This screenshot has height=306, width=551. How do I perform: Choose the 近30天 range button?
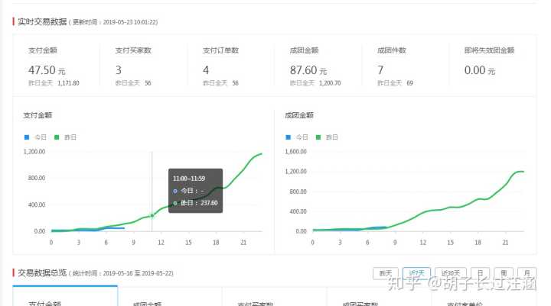450,272
